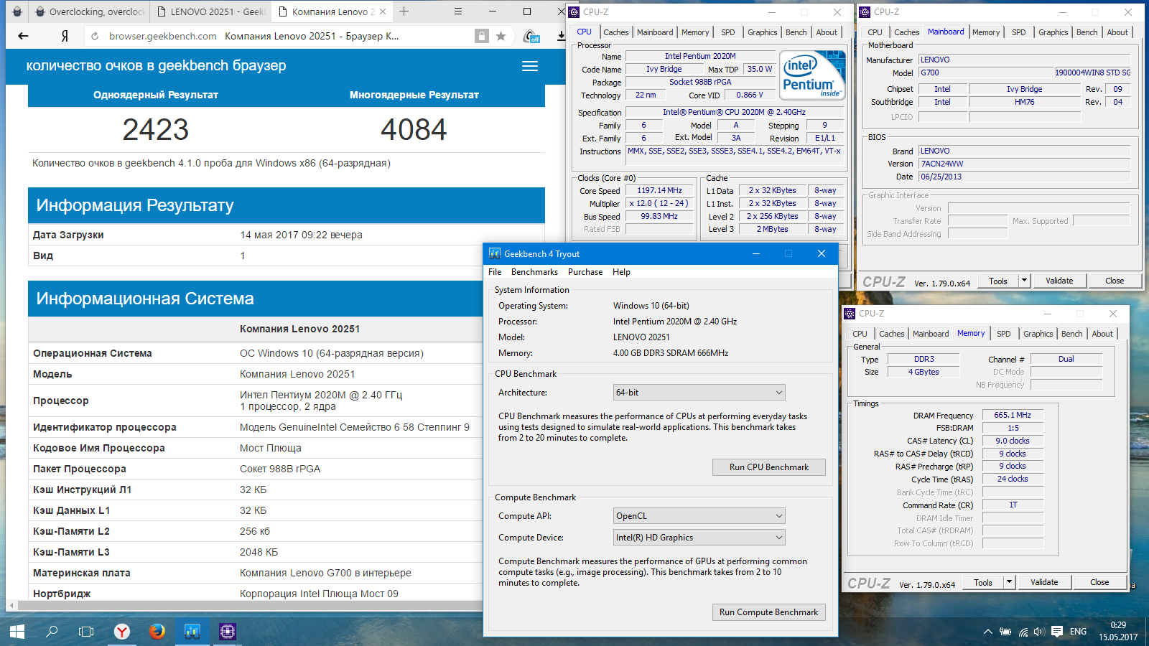This screenshot has height=646, width=1149.
Task: Click the multi-core score 4084
Action: [x=414, y=130]
